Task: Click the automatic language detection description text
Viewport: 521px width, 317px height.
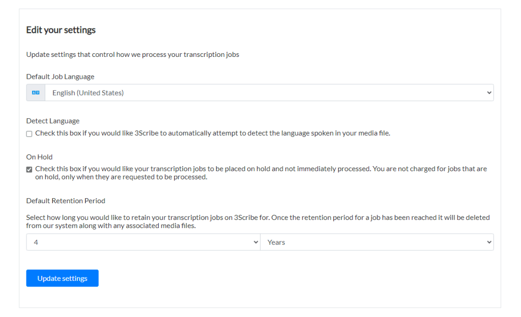Action: [x=212, y=134]
